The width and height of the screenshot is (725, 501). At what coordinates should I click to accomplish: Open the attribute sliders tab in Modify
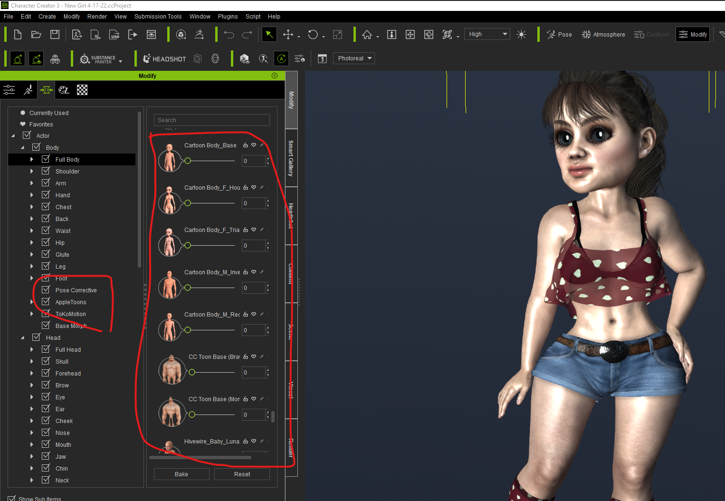click(x=9, y=90)
